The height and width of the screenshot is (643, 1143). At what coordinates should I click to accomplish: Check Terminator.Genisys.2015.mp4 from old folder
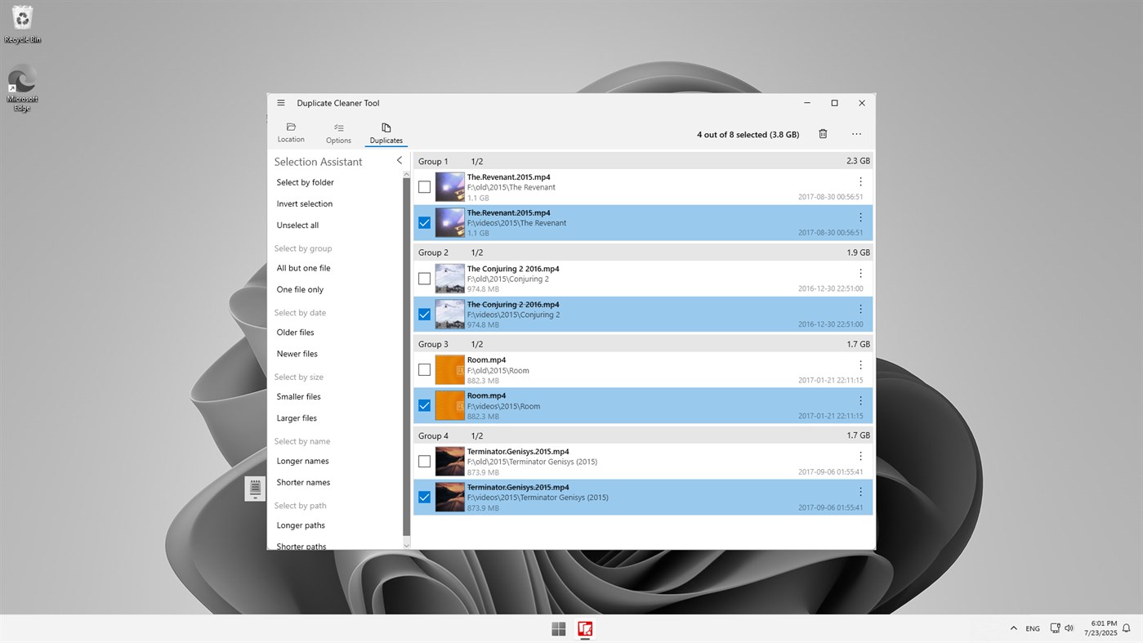click(424, 461)
